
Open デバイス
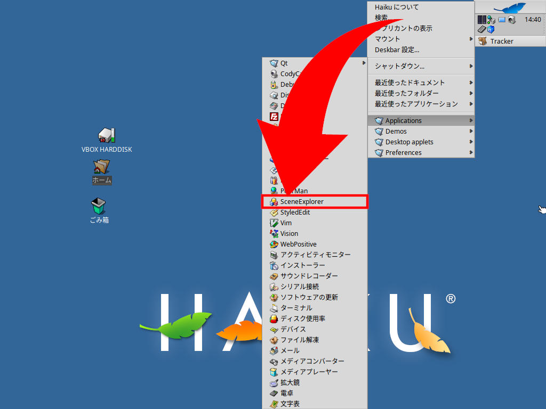315,329
